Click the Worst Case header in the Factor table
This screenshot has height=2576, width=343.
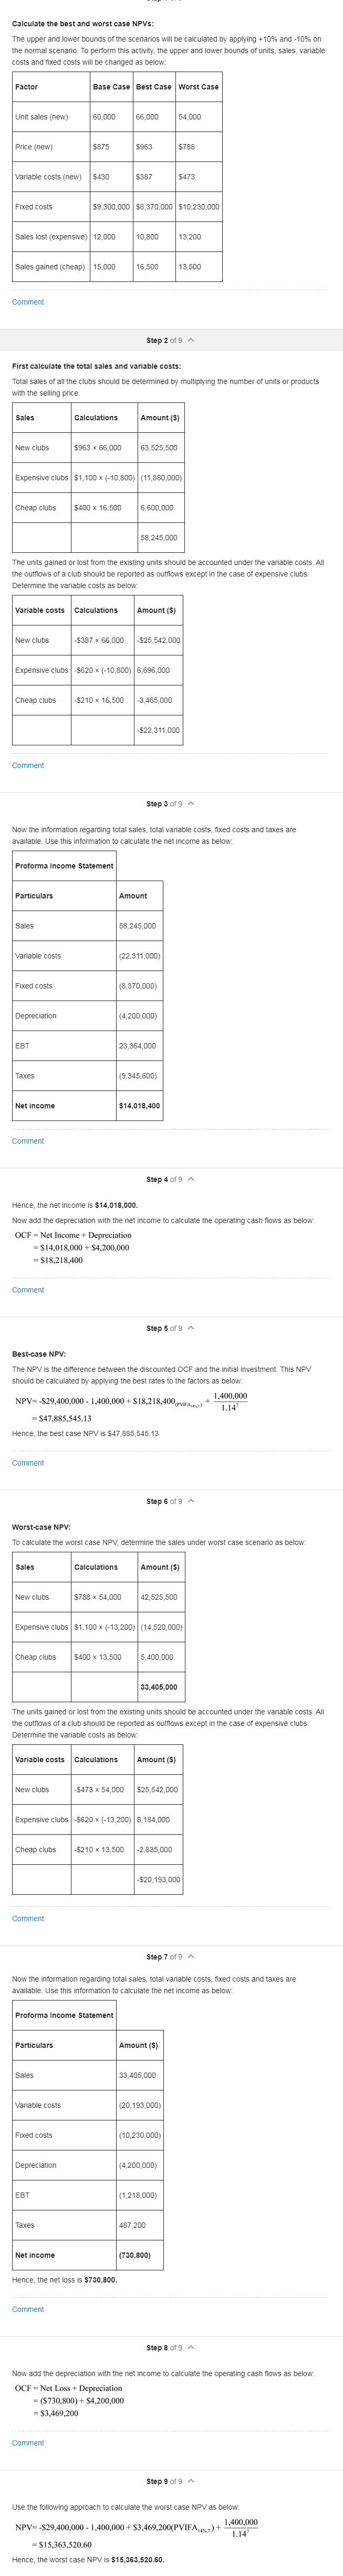point(198,87)
